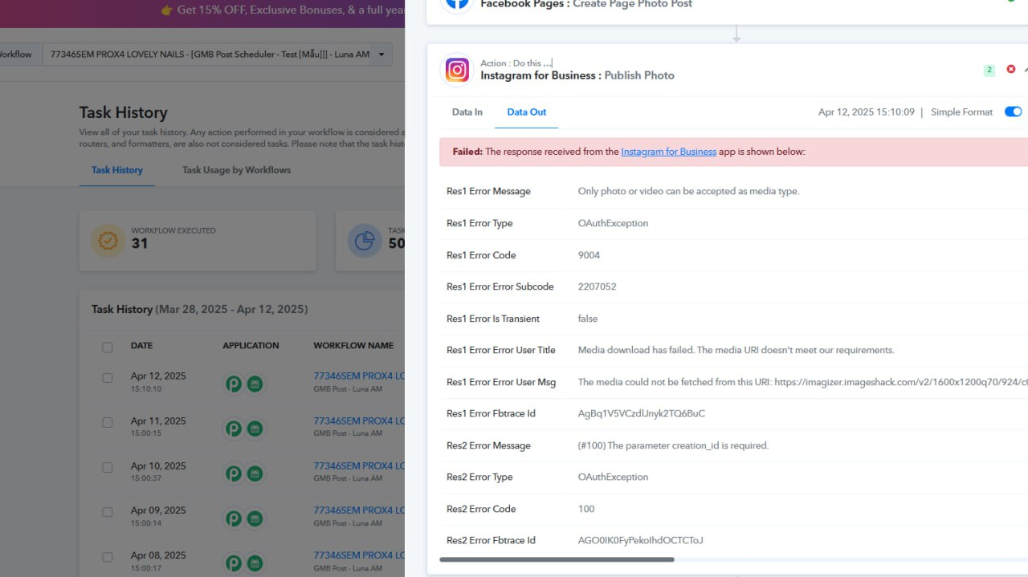Click the Pabbly icon in Apr 10 row
Screen dimensions: 1028x577
click(x=233, y=474)
